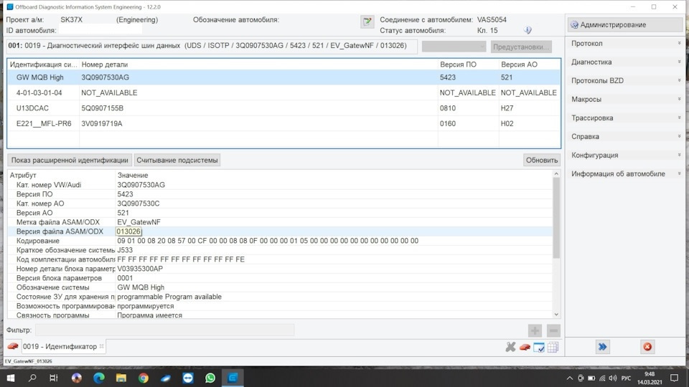
Task: Open the dropdown next to Предустановки
Action: tap(454, 46)
